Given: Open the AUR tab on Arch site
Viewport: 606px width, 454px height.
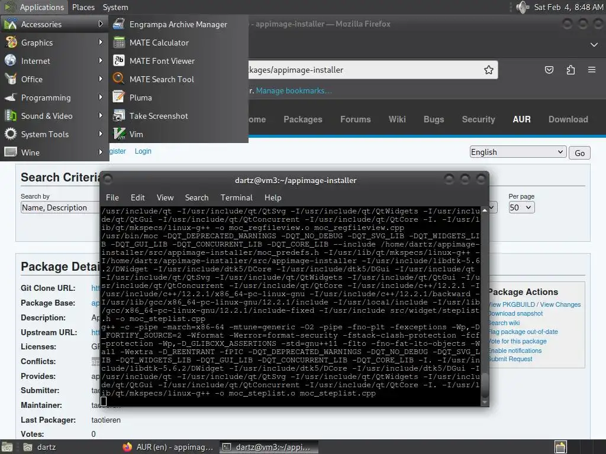Looking at the screenshot, I should pyautogui.click(x=521, y=119).
